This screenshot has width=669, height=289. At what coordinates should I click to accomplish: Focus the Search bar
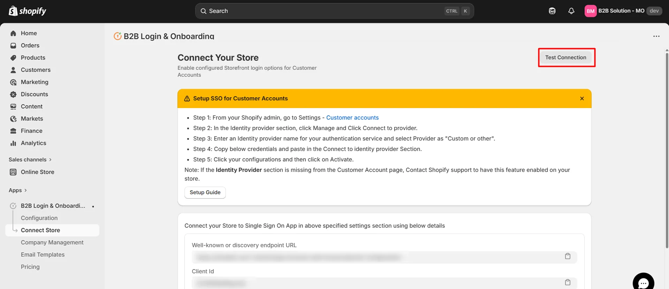pos(334,11)
